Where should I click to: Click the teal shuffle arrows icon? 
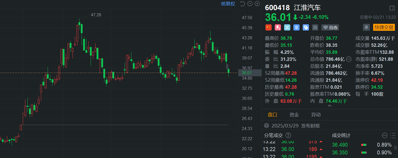(287, 27)
